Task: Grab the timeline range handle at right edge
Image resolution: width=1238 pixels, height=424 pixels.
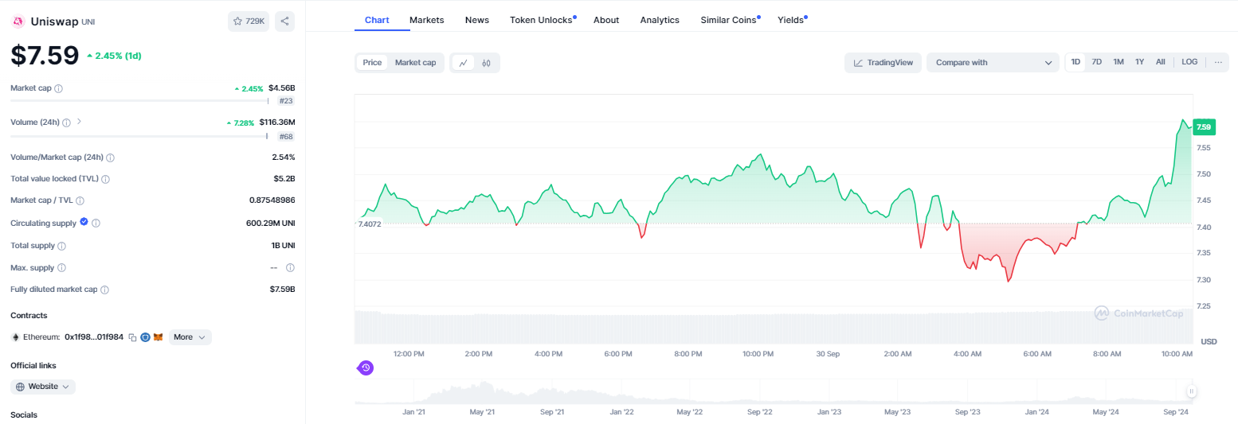Action: pyautogui.click(x=1191, y=391)
